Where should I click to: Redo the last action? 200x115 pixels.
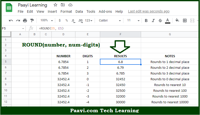pyautogui.click(x=18, y=20)
